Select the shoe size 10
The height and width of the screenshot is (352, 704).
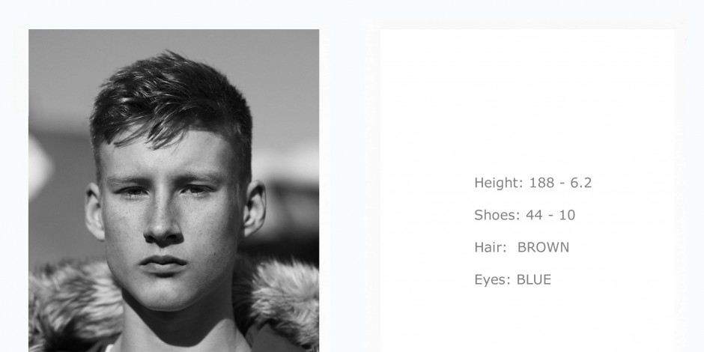point(567,215)
